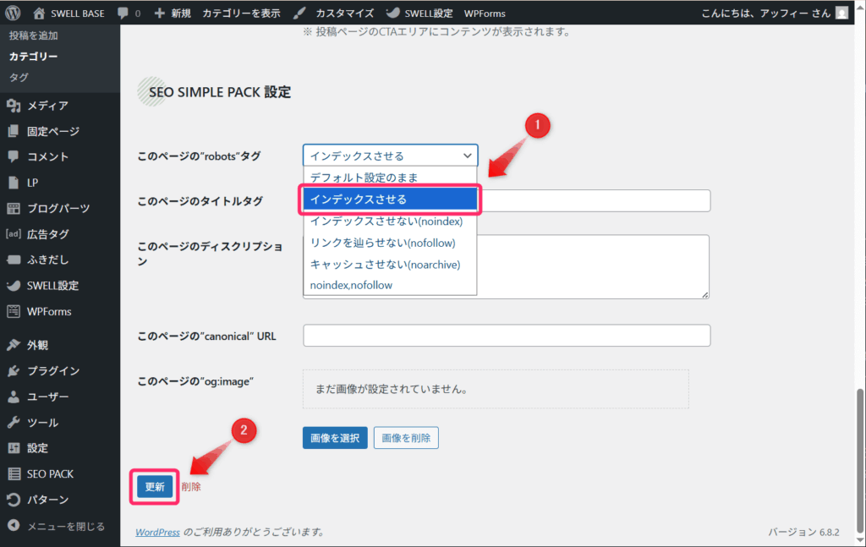Image resolution: width=866 pixels, height=547 pixels.
Task: Click the [ad] 広告タグ sidebar icon
Action: click(x=14, y=233)
